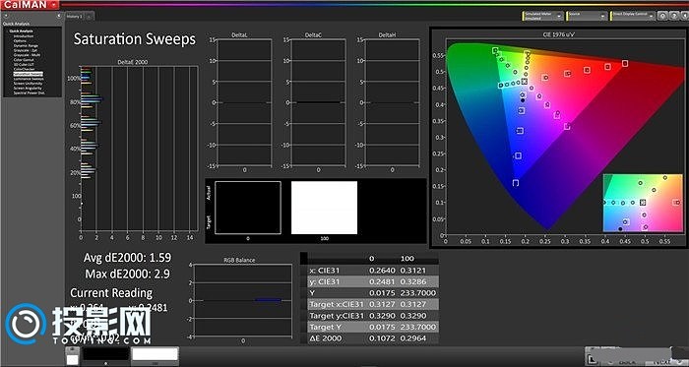Click the settings gear icon at top right
The image size is (689, 367).
(x=662, y=16)
